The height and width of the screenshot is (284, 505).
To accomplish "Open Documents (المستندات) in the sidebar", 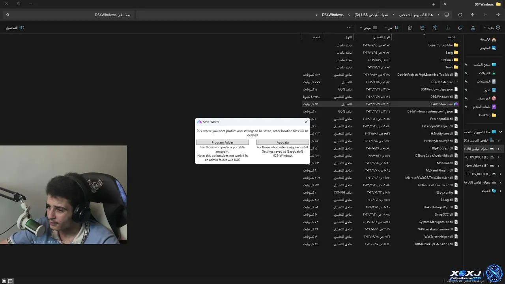I will click(x=486, y=81).
